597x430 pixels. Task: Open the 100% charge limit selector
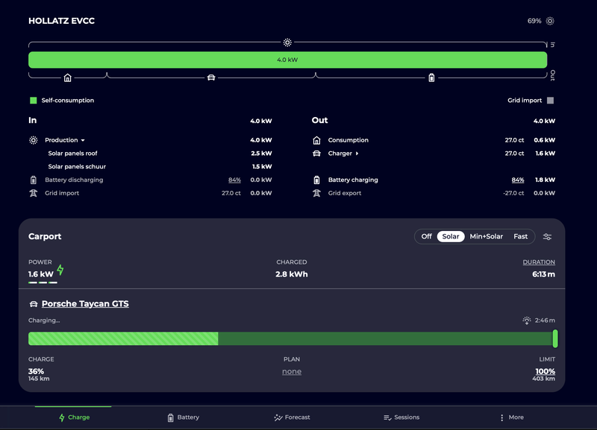tap(546, 371)
